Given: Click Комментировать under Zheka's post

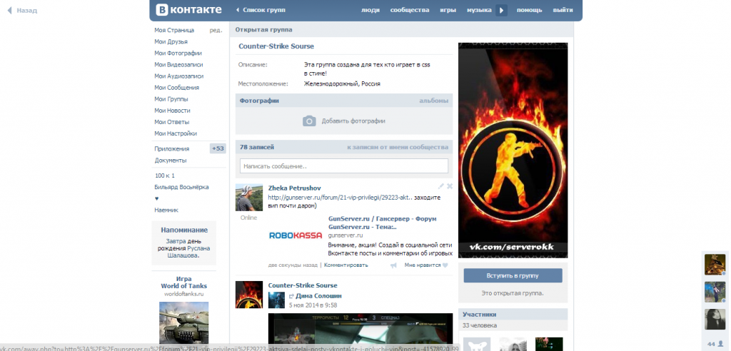Looking at the screenshot, I should [x=346, y=265].
